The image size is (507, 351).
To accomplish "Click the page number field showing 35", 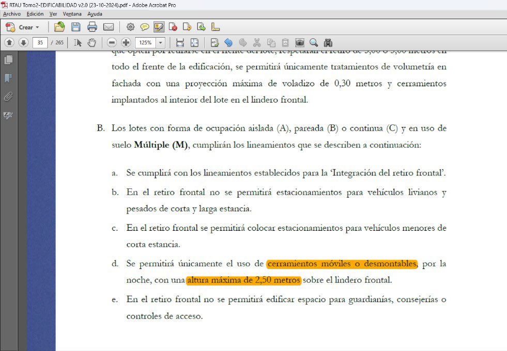I will coord(40,43).
